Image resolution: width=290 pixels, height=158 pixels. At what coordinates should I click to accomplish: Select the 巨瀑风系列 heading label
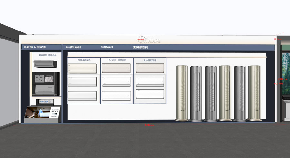pyautogui.click(x=73, y=47)
